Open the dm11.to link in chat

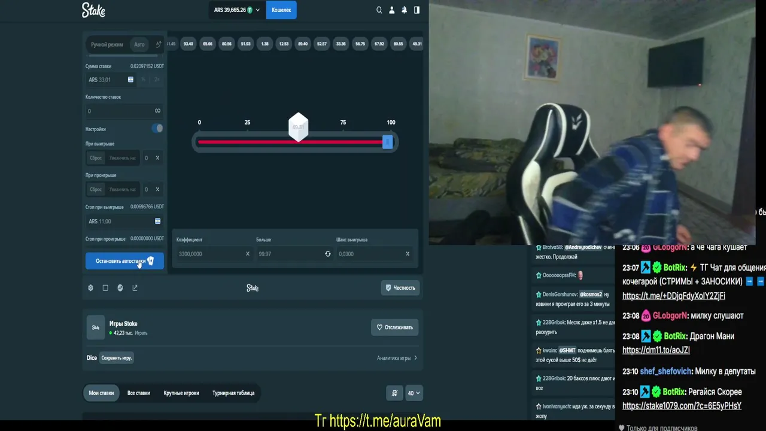pos(656,350)
